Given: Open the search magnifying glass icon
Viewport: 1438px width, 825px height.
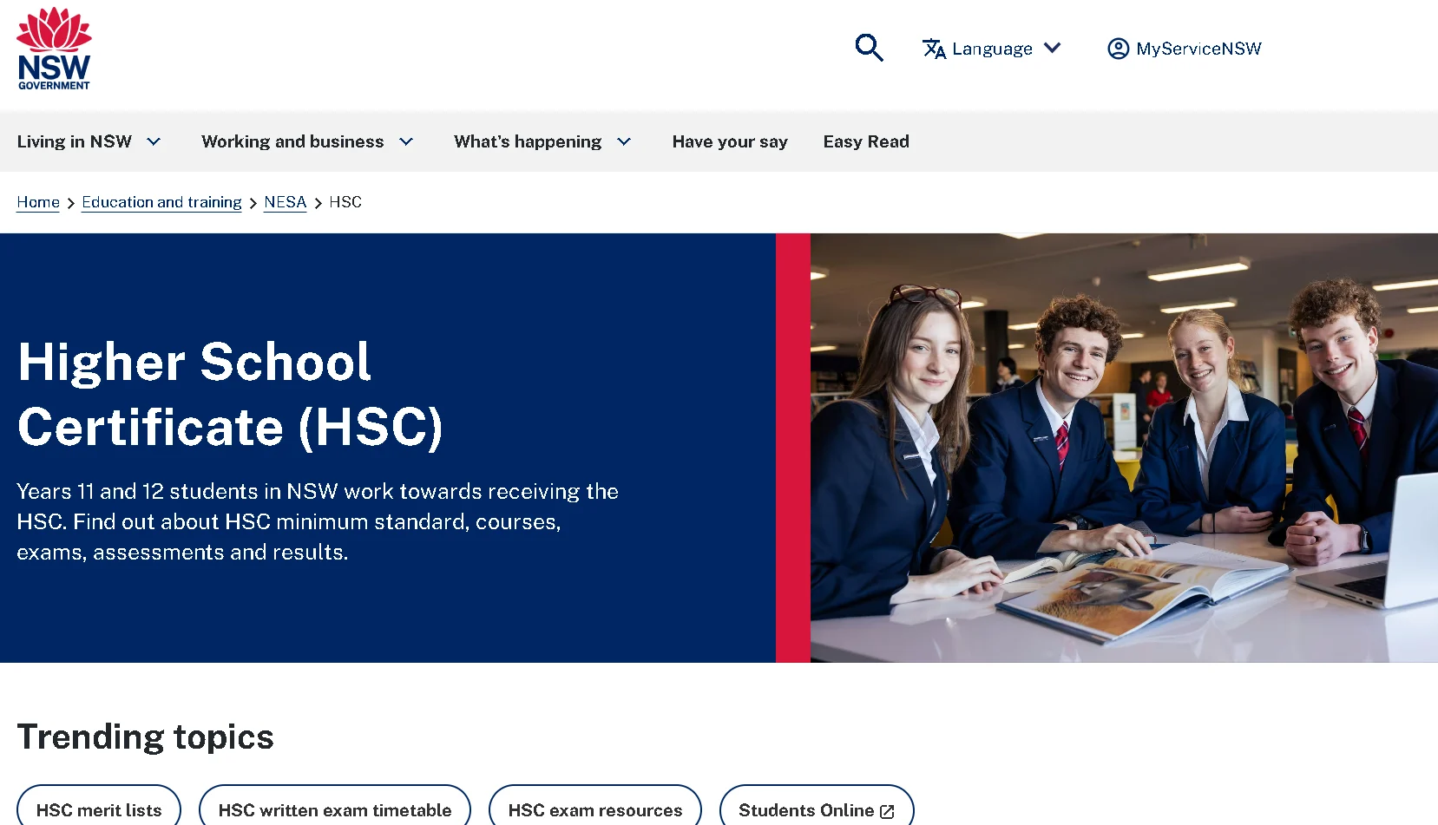Looking at the screenshot, I should (x=869, y=49).
